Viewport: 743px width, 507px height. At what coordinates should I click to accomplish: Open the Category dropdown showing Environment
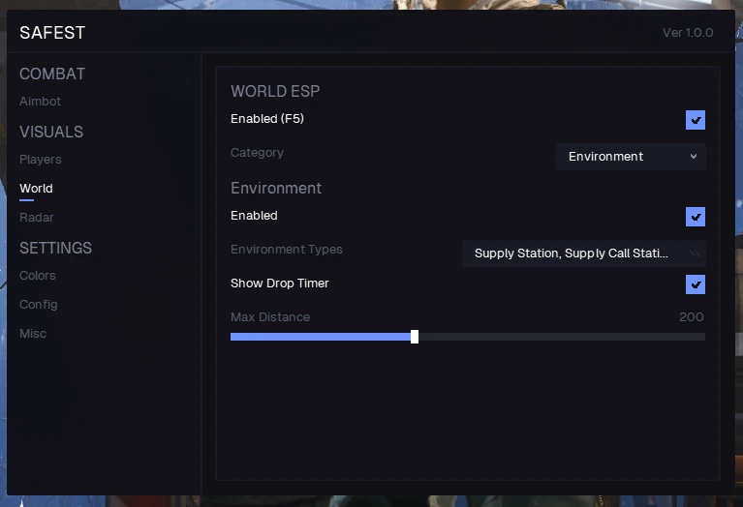pos(631,157)
